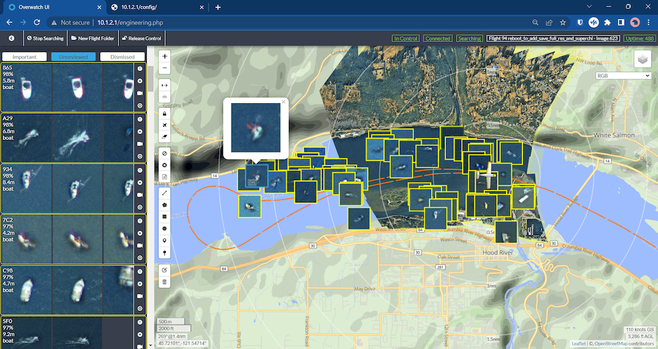This screenshot has height=349, width=658.
Task: Click the prohibited circle-slash map icon
Action: (164, 153)
